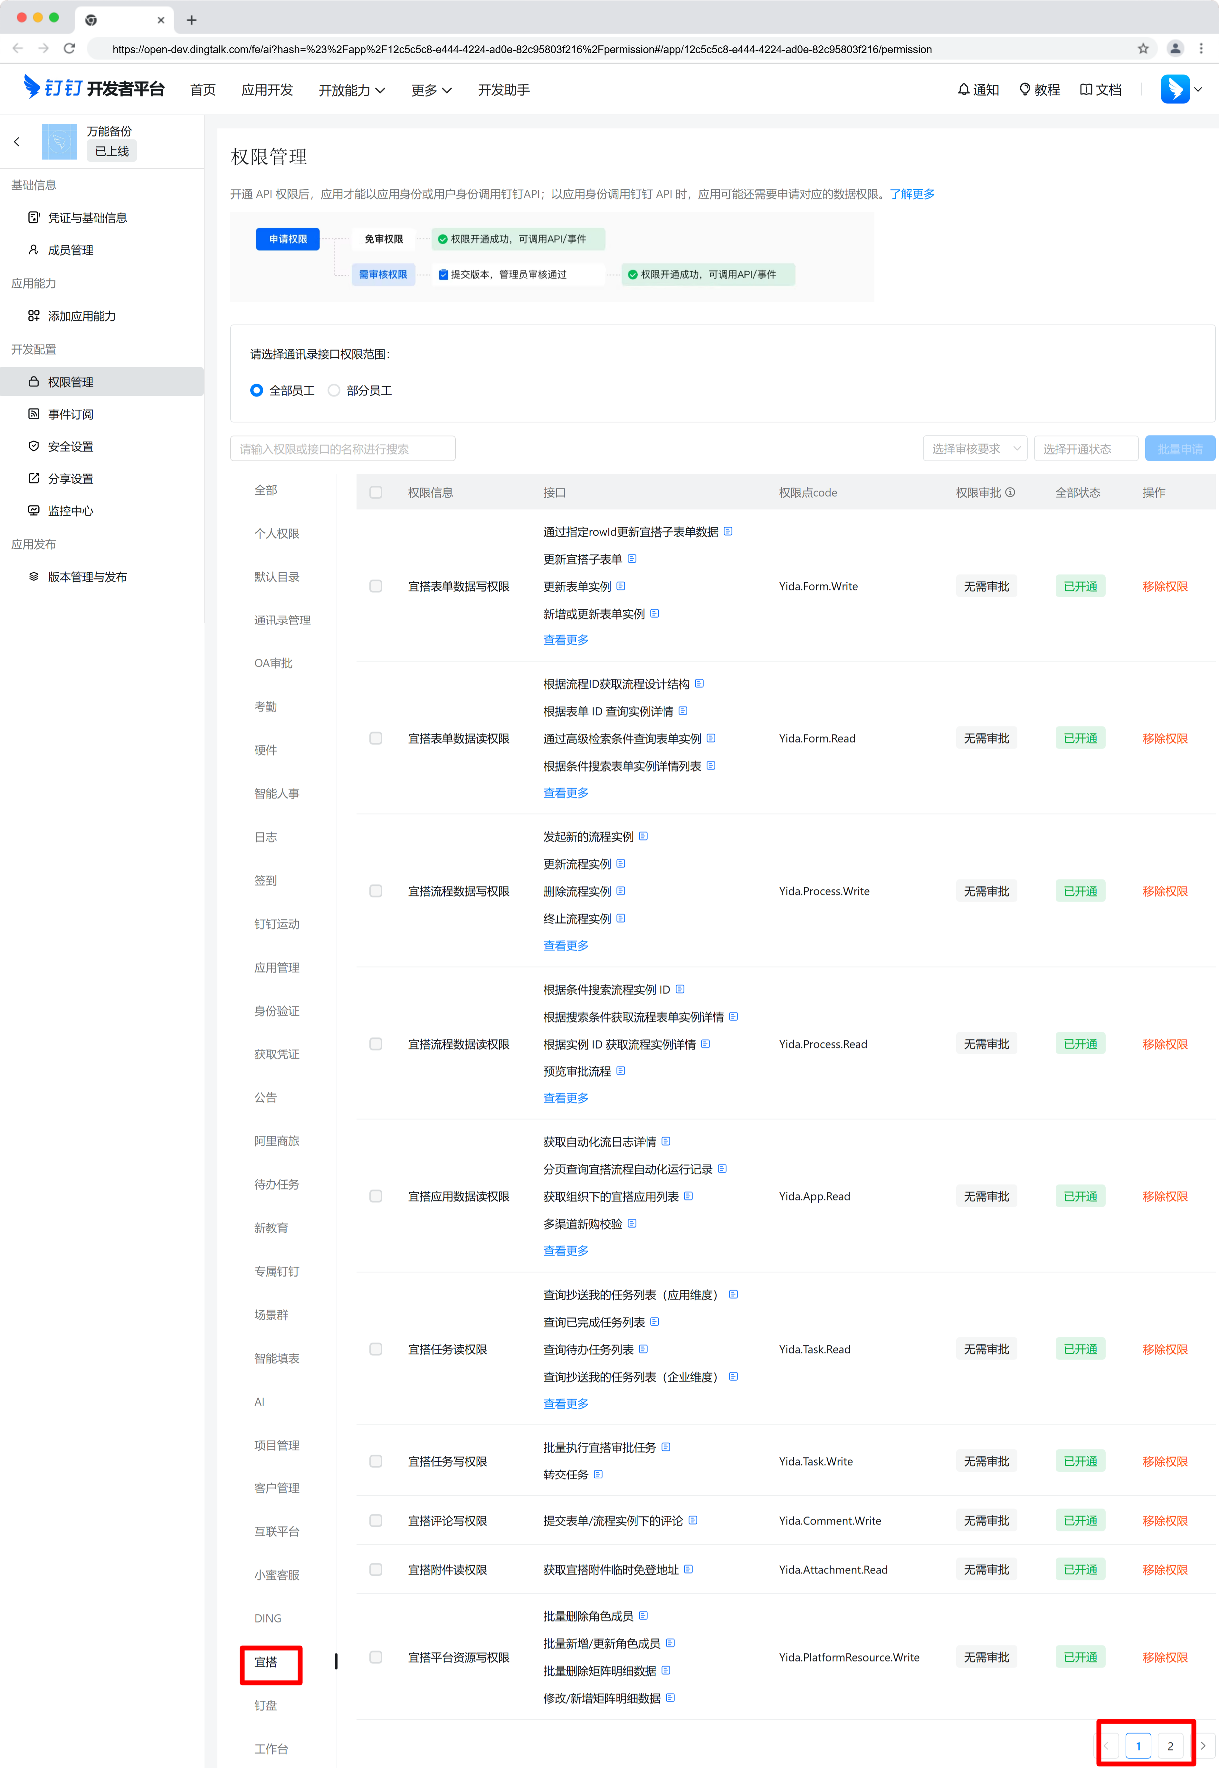Expand 查看更多 under 宜搭应用数据读权限

(x=566, y=1251)
